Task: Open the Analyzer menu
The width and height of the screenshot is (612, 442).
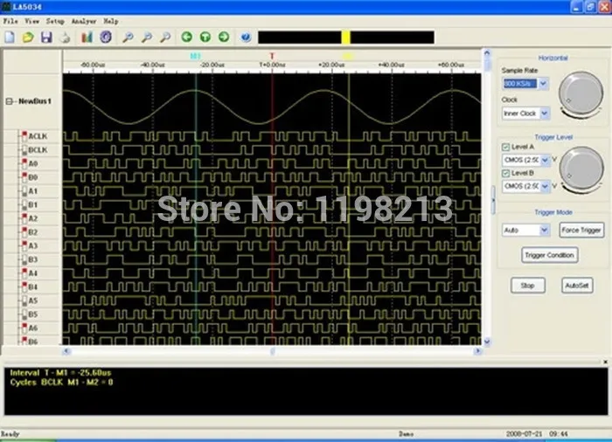Action: point(84,21)
